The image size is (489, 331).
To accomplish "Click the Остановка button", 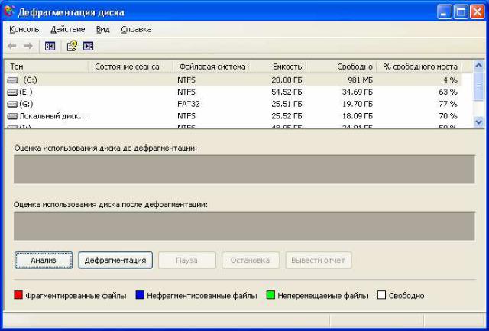I will [251, 260].
